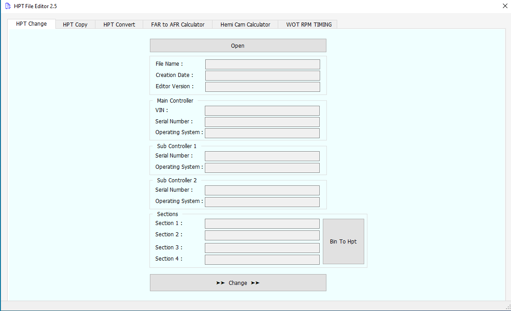Image resolution: width=511 pixels, height=311 pixels.
Task: Click Sub Controller 2 Serial Number field
Action: [262, 190]
